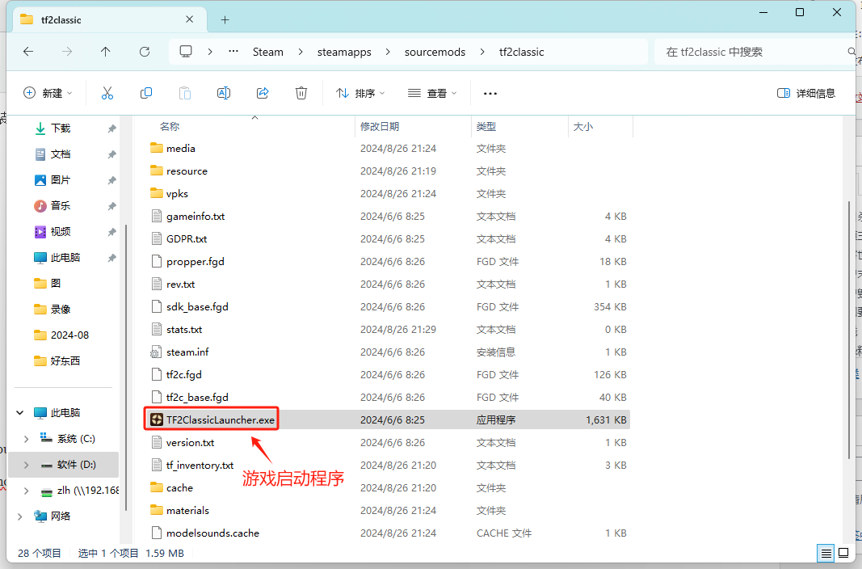Unpin 文档 from quick access
Viewport: 862px width, 569px height.
[x=111, y=154]
